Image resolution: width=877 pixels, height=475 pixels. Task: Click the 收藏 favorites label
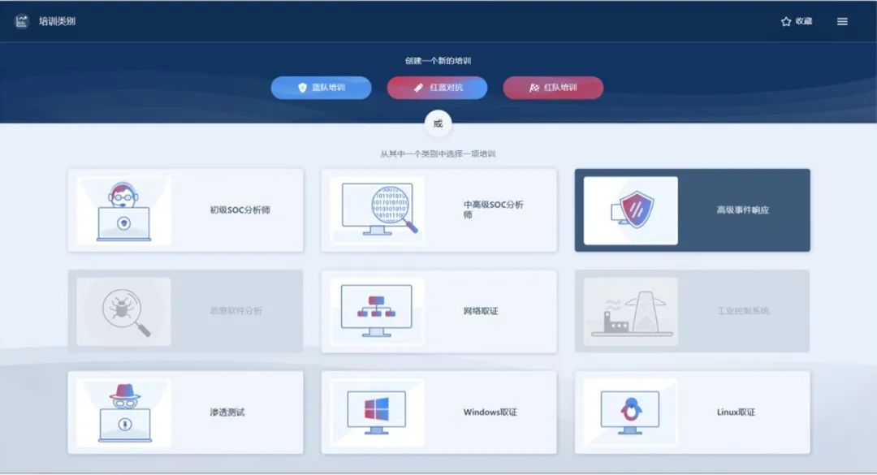(804, 22)
